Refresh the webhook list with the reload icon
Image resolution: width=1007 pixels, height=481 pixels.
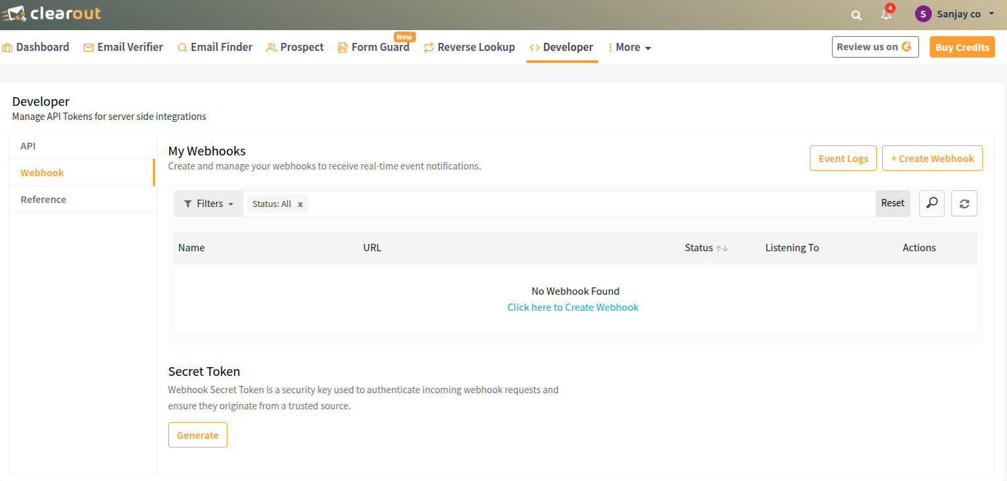964,203
